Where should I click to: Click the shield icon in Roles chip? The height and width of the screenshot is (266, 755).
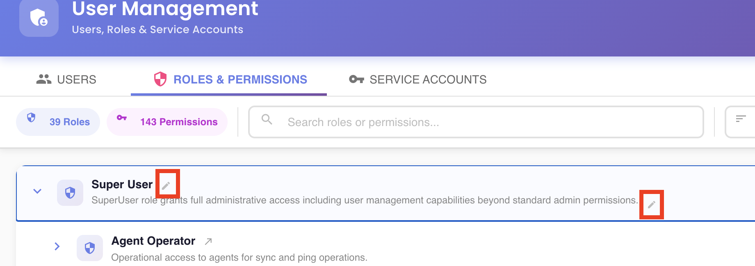(x=31, y=117)
